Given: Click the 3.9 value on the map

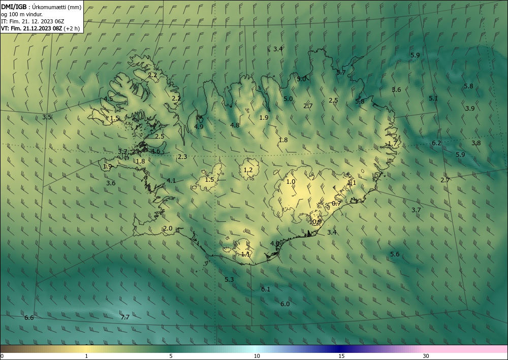Looking at the screenshot, I should point(470,109).
